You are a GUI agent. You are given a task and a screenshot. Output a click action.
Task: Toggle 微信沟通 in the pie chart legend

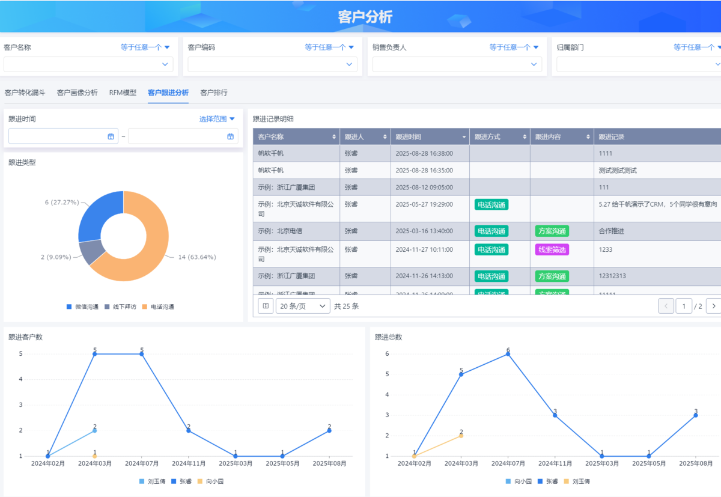click(x=82, y=307)
